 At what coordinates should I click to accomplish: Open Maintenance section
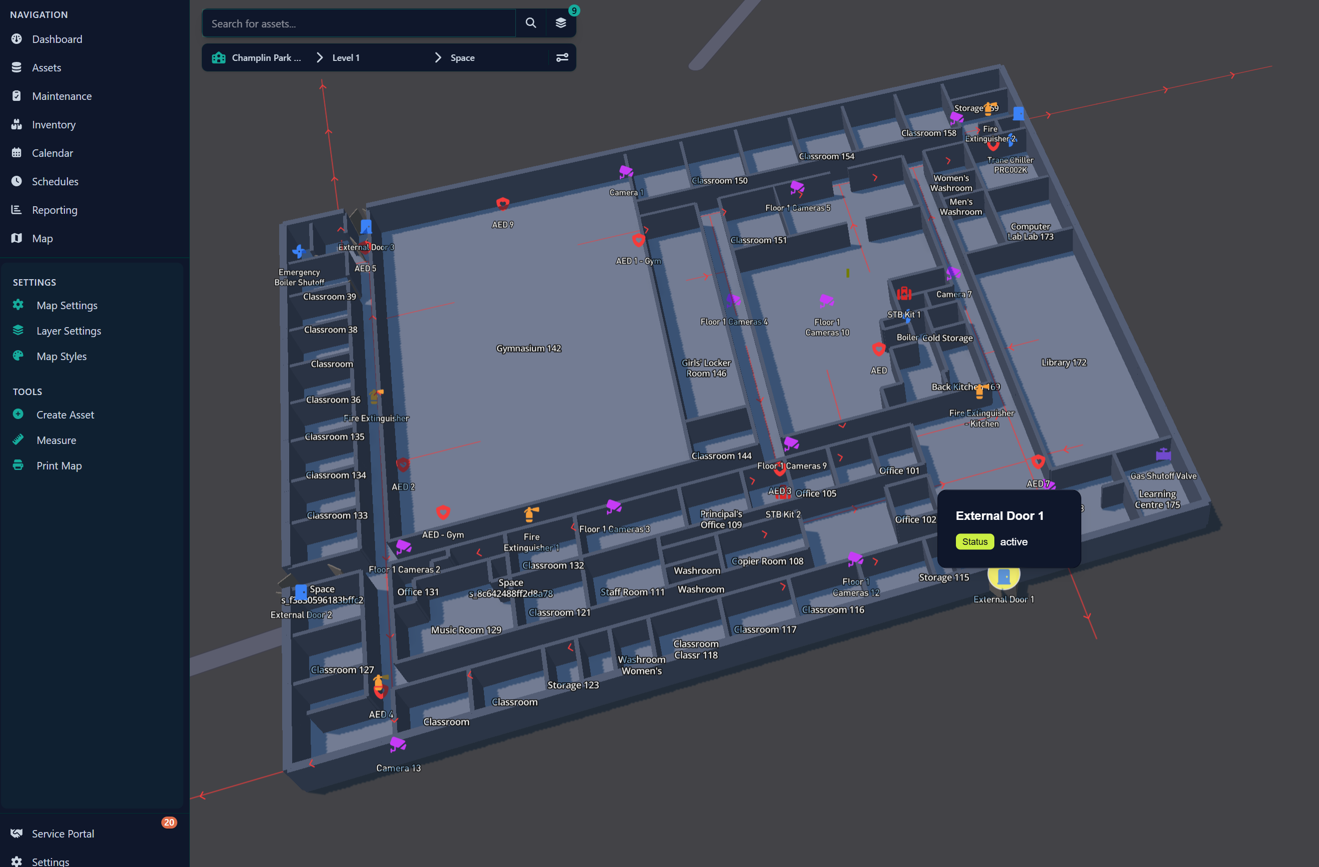pyautogui.click(x=61, y=96)
